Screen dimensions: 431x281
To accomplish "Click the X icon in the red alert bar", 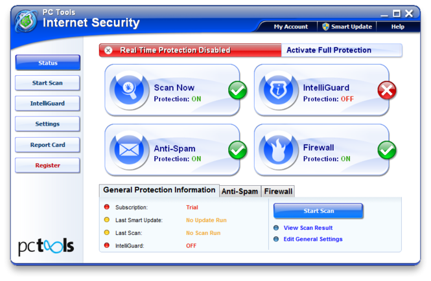I will click(x=109, y=51).
